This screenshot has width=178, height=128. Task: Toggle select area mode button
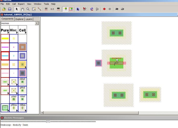click(x=71, y=9)
